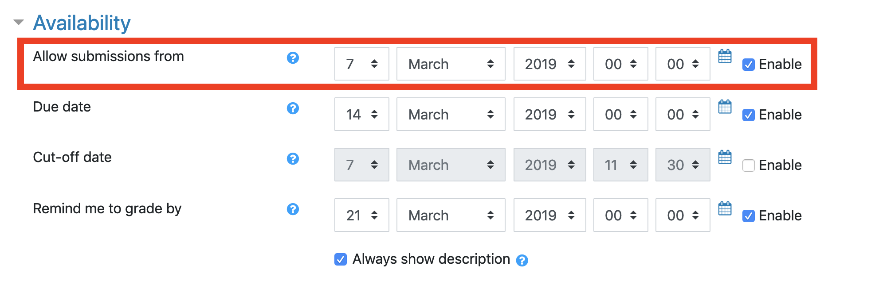
Task: Open Allow submissions from hour dropdown
Action: click(620, 64)
